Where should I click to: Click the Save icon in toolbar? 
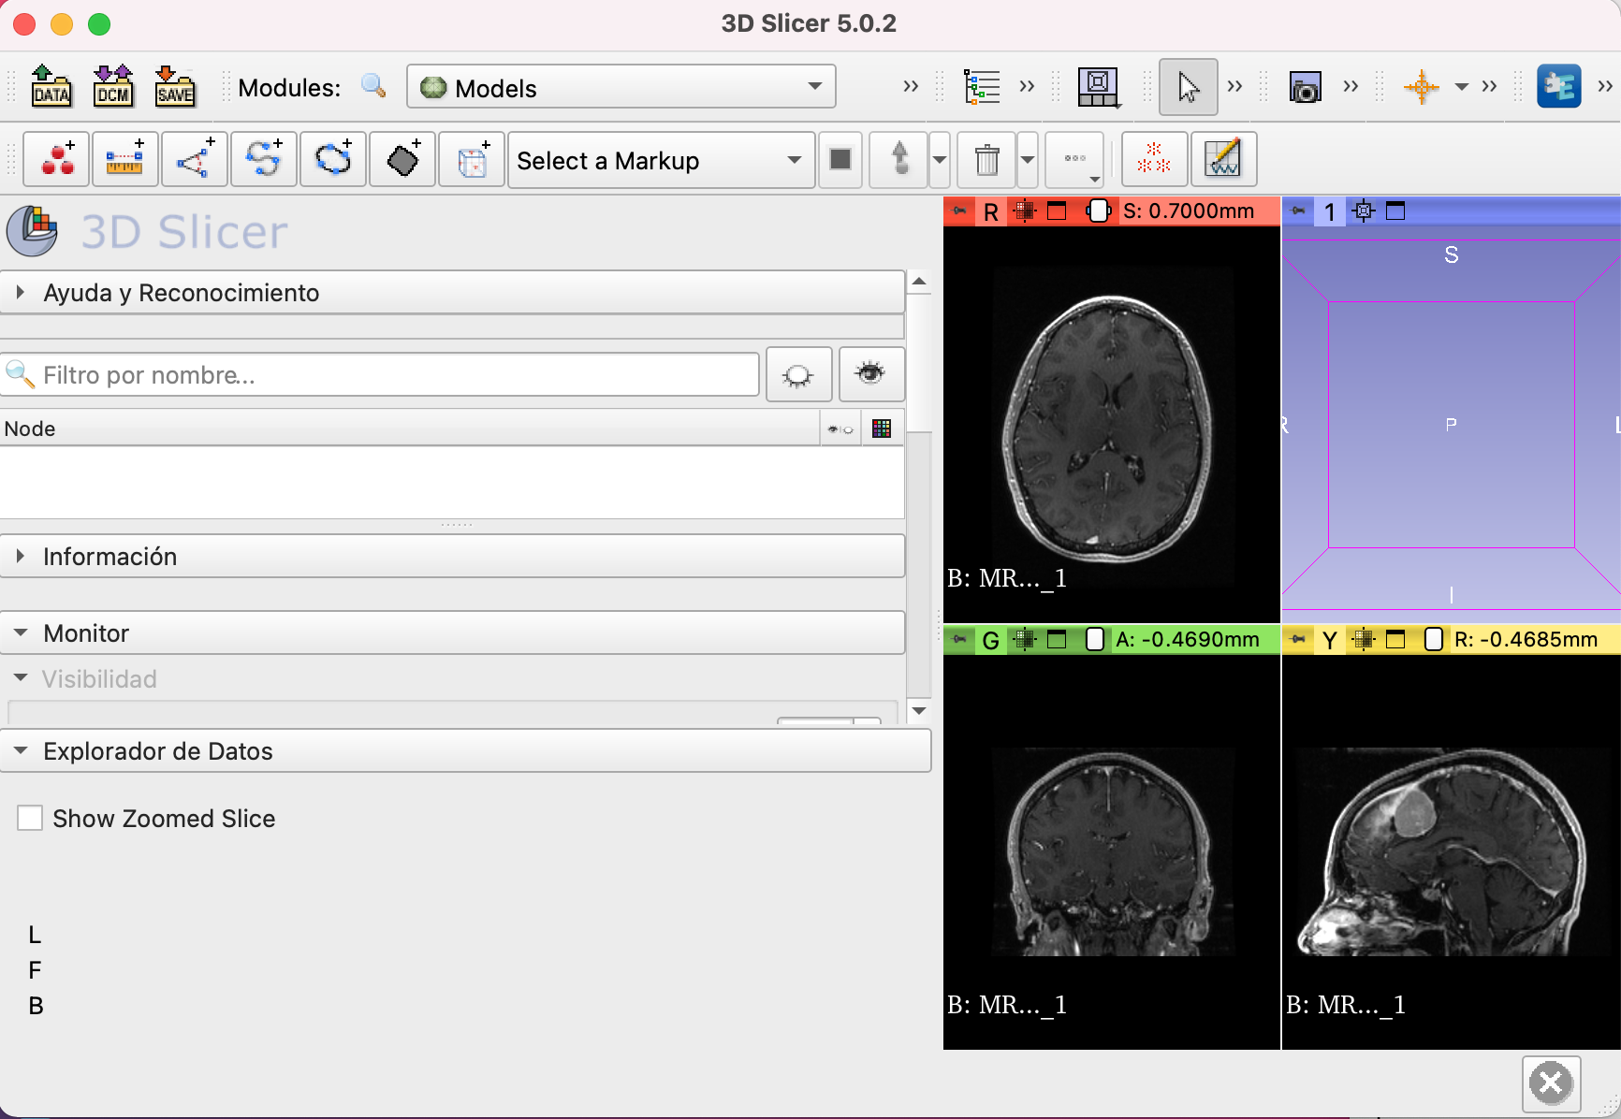[175, 86]
